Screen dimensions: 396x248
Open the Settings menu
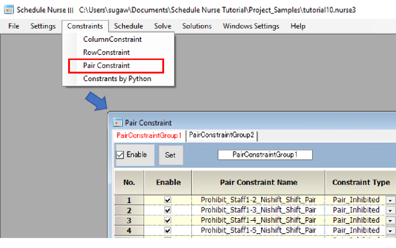pos(43,26)
